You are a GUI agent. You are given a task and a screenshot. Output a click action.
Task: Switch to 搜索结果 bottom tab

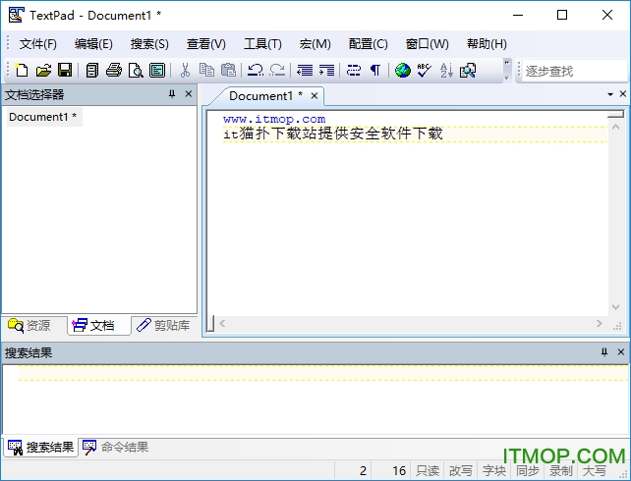coord(40,448)
